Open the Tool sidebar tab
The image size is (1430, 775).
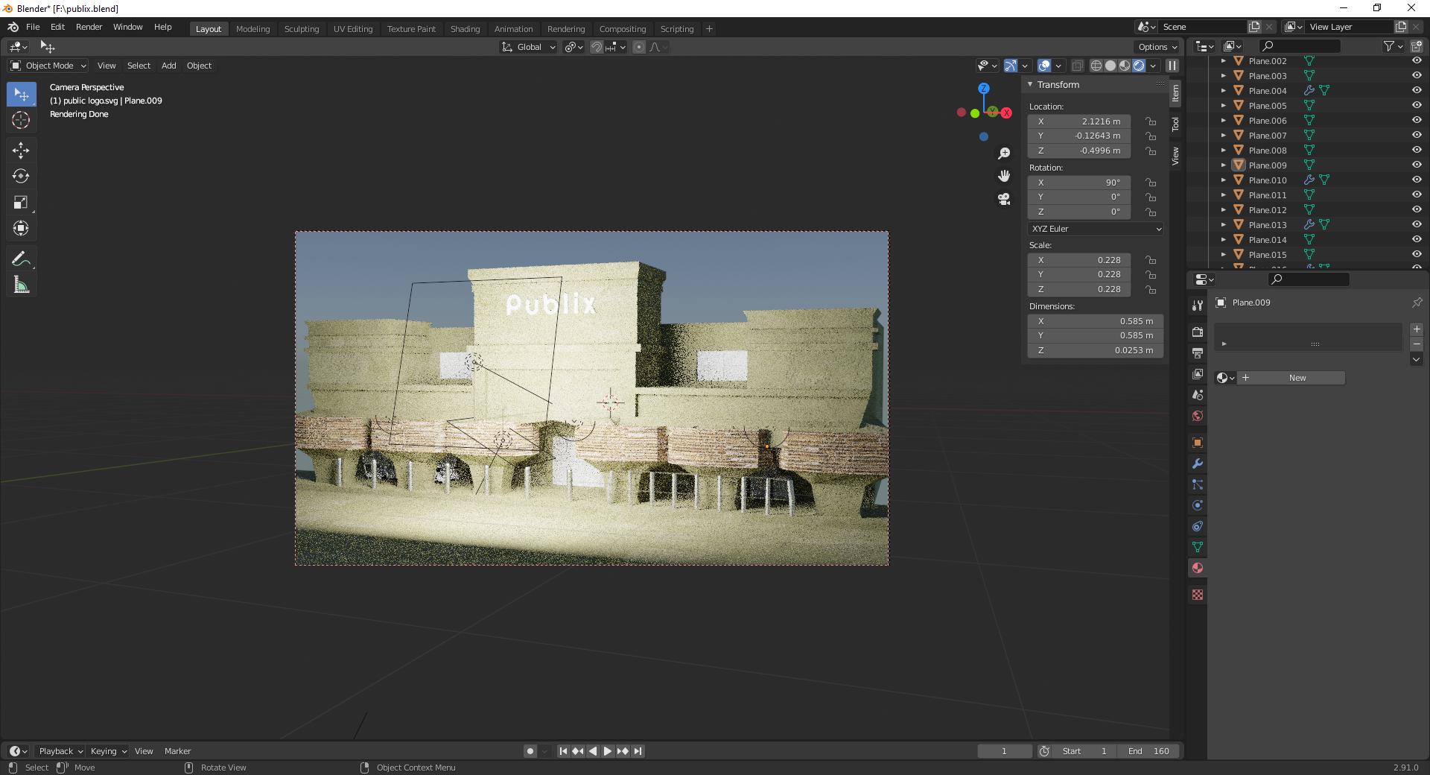(x=1175, y=124)
